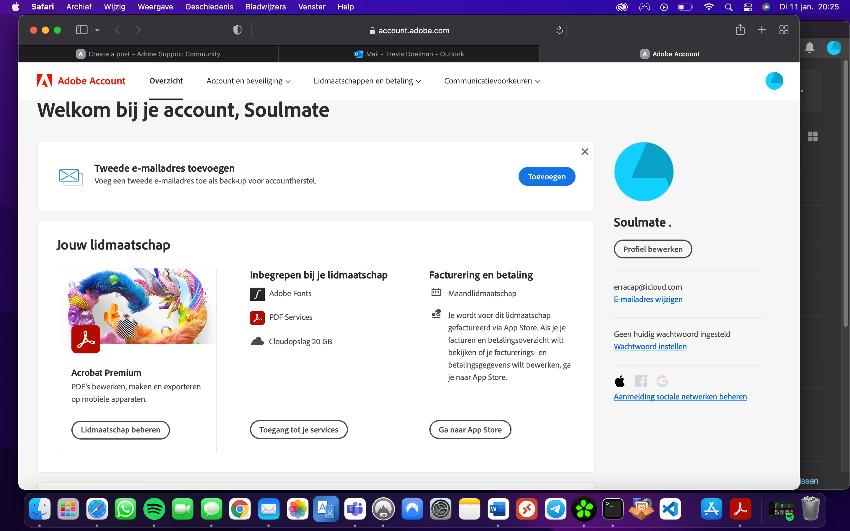Dismiss the second email address banner
Viewport: 850px width, 531px height.
point(584,152)
